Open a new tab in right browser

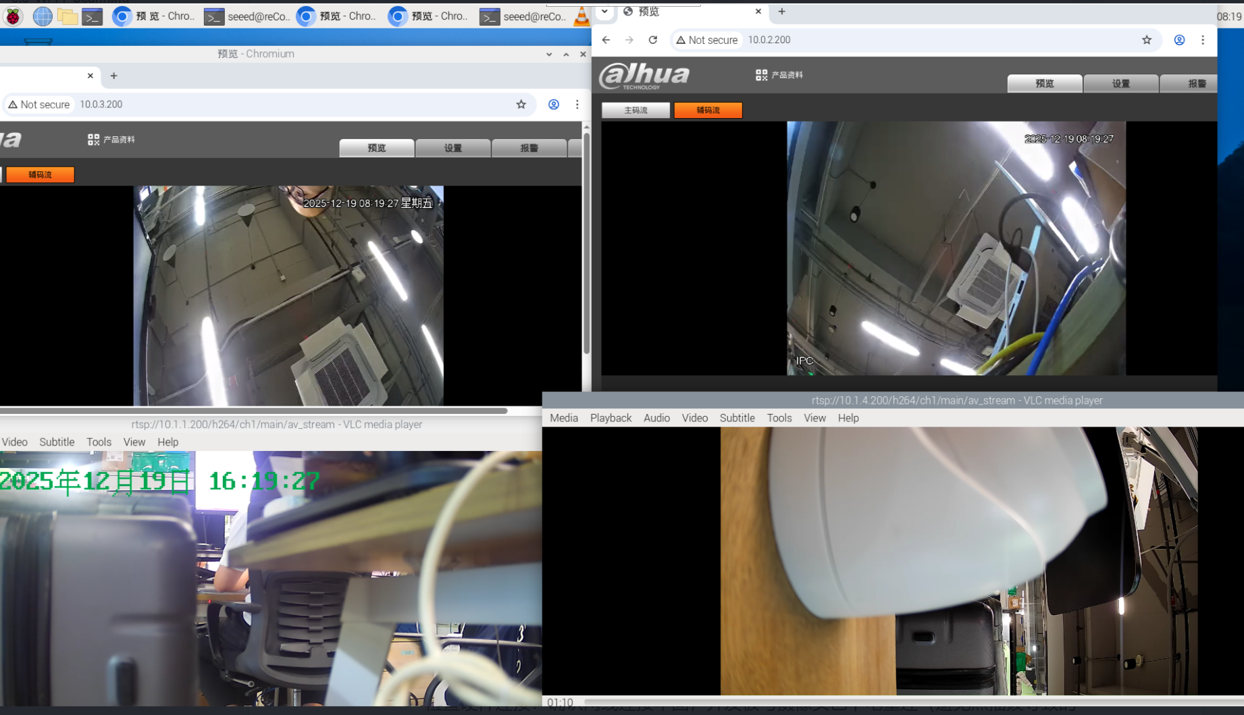click(781, 11)
